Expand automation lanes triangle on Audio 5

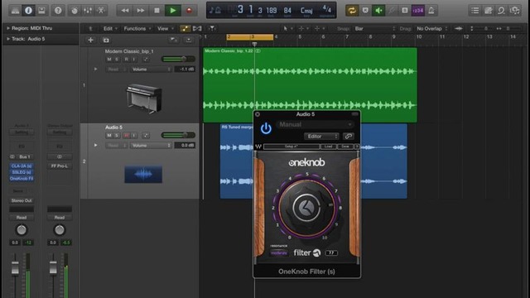pyautogui.click(x=96, y=146)
